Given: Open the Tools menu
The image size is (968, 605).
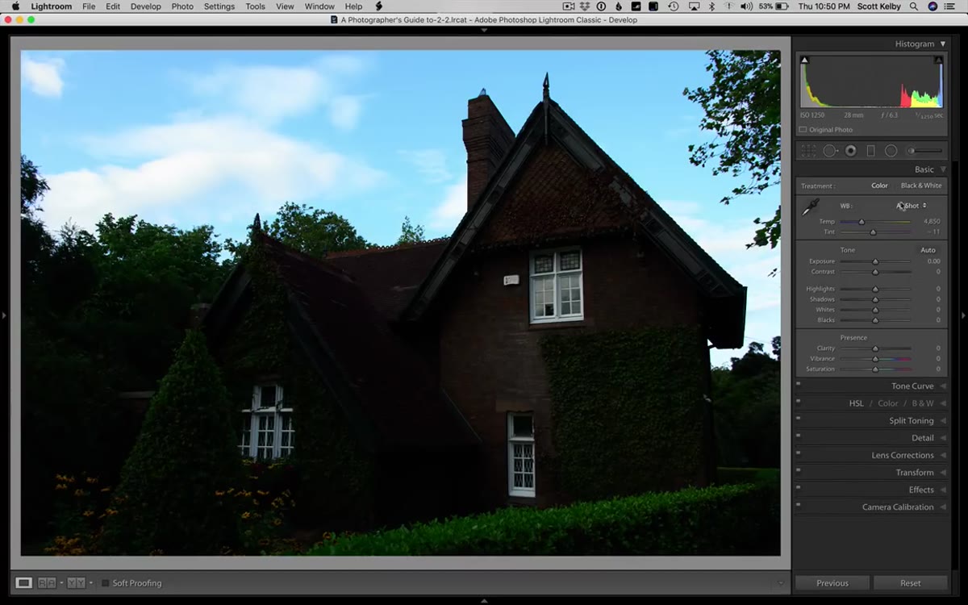Looking at the screenshot, I should click(x=256, y=6).
